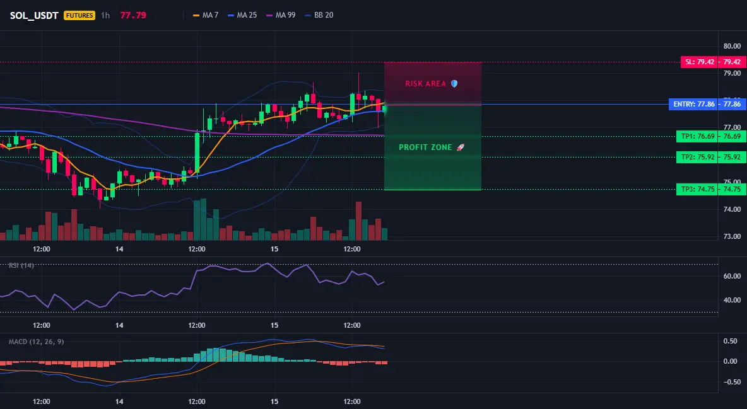Click the tallest green volume bar
This screenshot has width=747, height=409.
(x=203, y=219)
